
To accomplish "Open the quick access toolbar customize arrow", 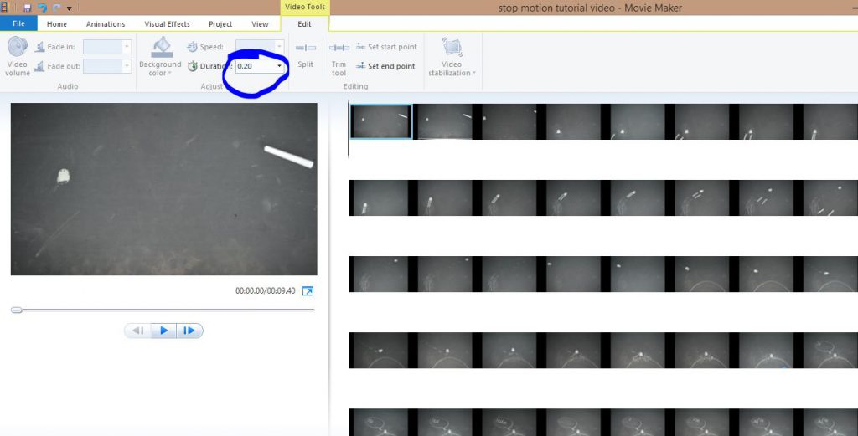I will [69, 8].
